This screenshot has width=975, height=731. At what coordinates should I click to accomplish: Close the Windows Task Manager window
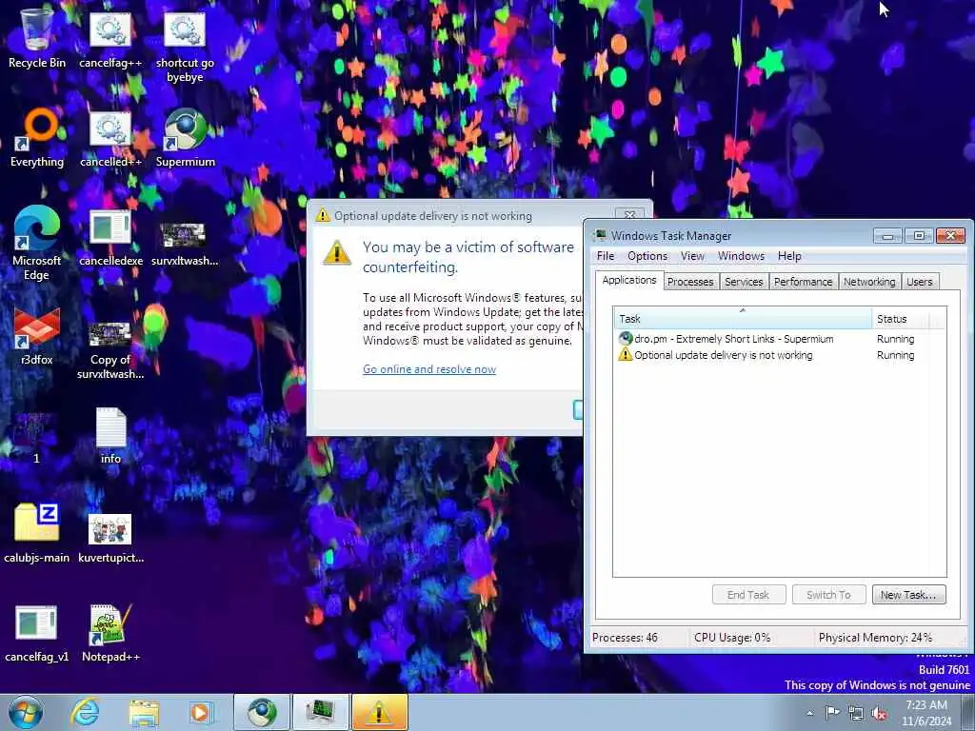pyautogui.click(x=950, y=236)
